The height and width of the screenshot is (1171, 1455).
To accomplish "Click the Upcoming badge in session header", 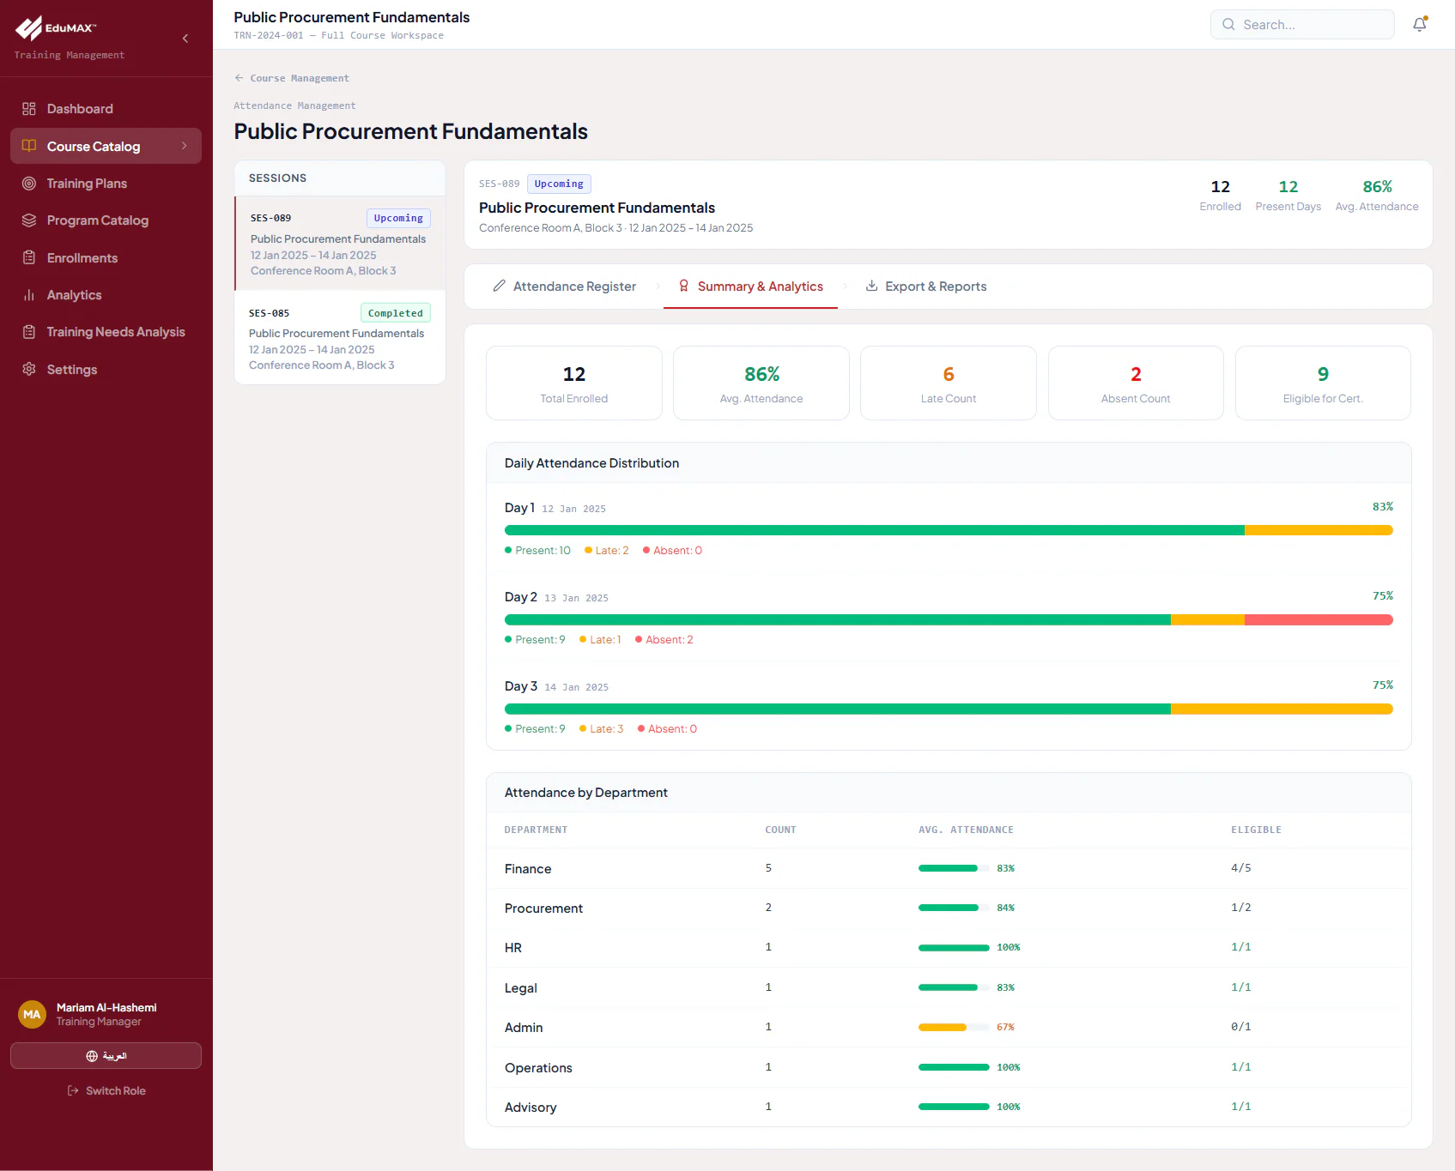I will pos(559,184).
